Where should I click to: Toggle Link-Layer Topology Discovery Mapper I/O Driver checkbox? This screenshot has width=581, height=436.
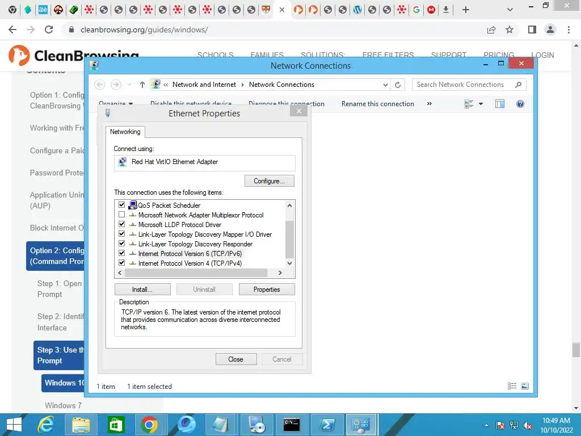click(x=121, y=233)
